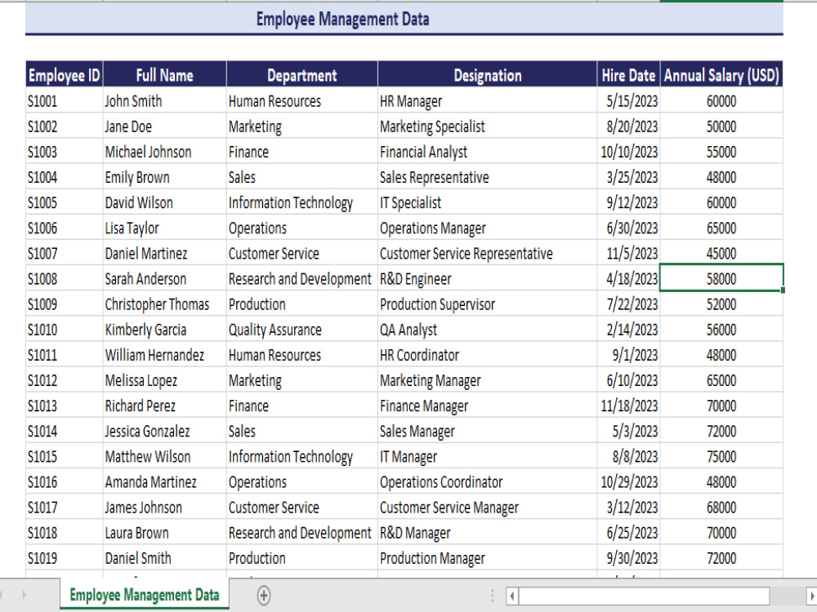
Task: Select the John Smith name cell
Action: pyautogui.click(x=165, y=101)
